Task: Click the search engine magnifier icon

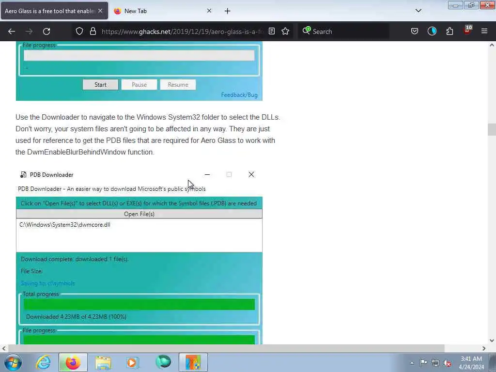Action: click(x=306, y=31)
